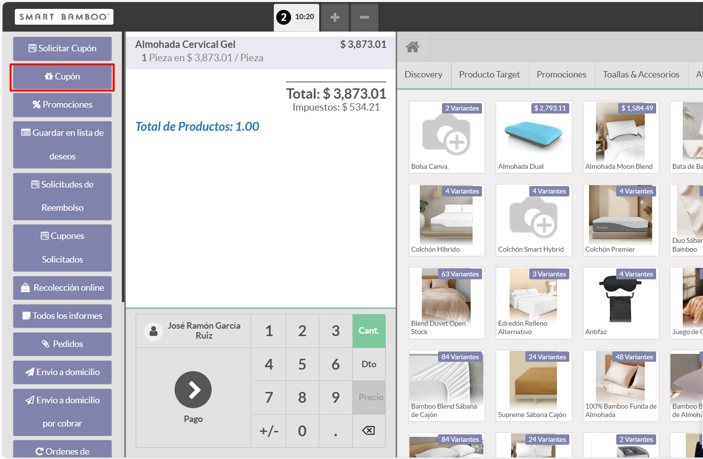The height and width of the screenshot is (459, 703).
Task: Click the Smart Bamboo logo
Action: coord(64,17)
